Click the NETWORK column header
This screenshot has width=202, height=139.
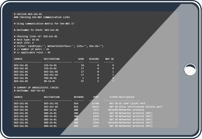pos(79,97)
